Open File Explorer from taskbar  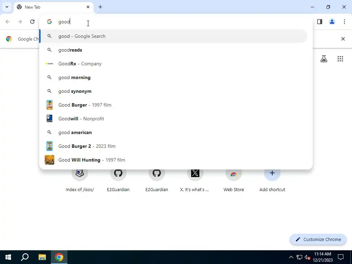tap(42, 257)
